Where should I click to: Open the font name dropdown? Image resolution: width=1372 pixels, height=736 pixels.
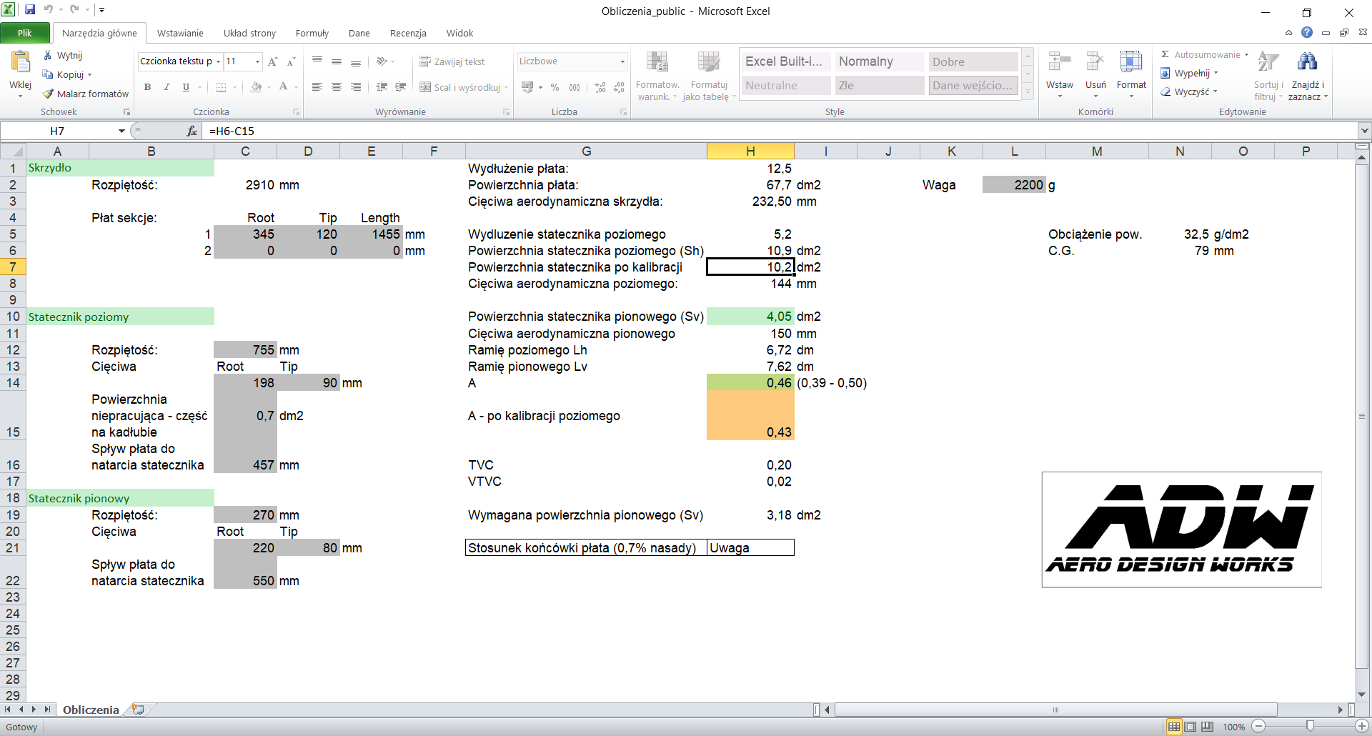point(218,61)
